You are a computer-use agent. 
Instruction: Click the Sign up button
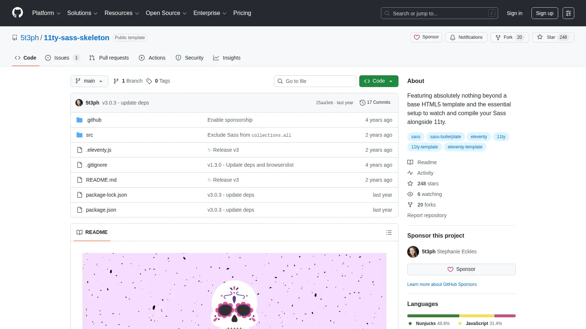[x=545, y=13]
